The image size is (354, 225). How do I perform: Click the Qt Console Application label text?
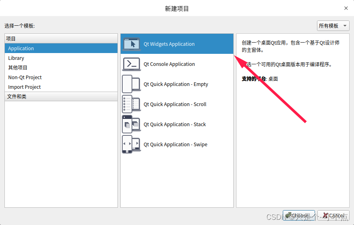pyautogui.click(x=169, y=64)
